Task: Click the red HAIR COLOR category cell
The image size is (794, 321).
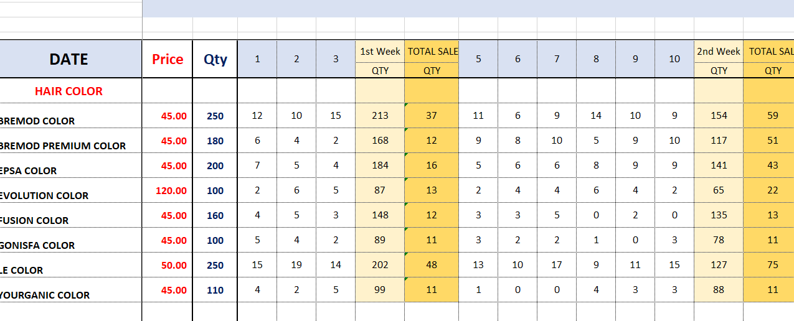Action: [69, 91]
